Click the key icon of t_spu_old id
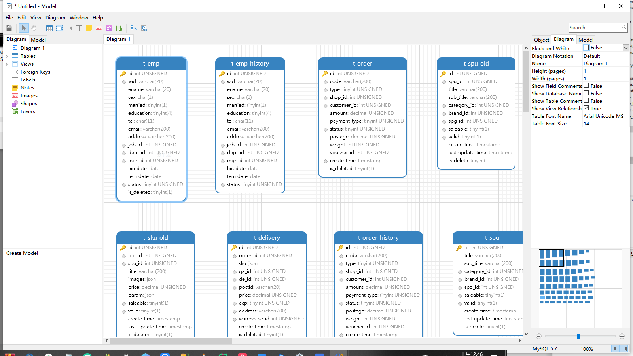This screenshot has width=633, height=356. click(443, 74)
